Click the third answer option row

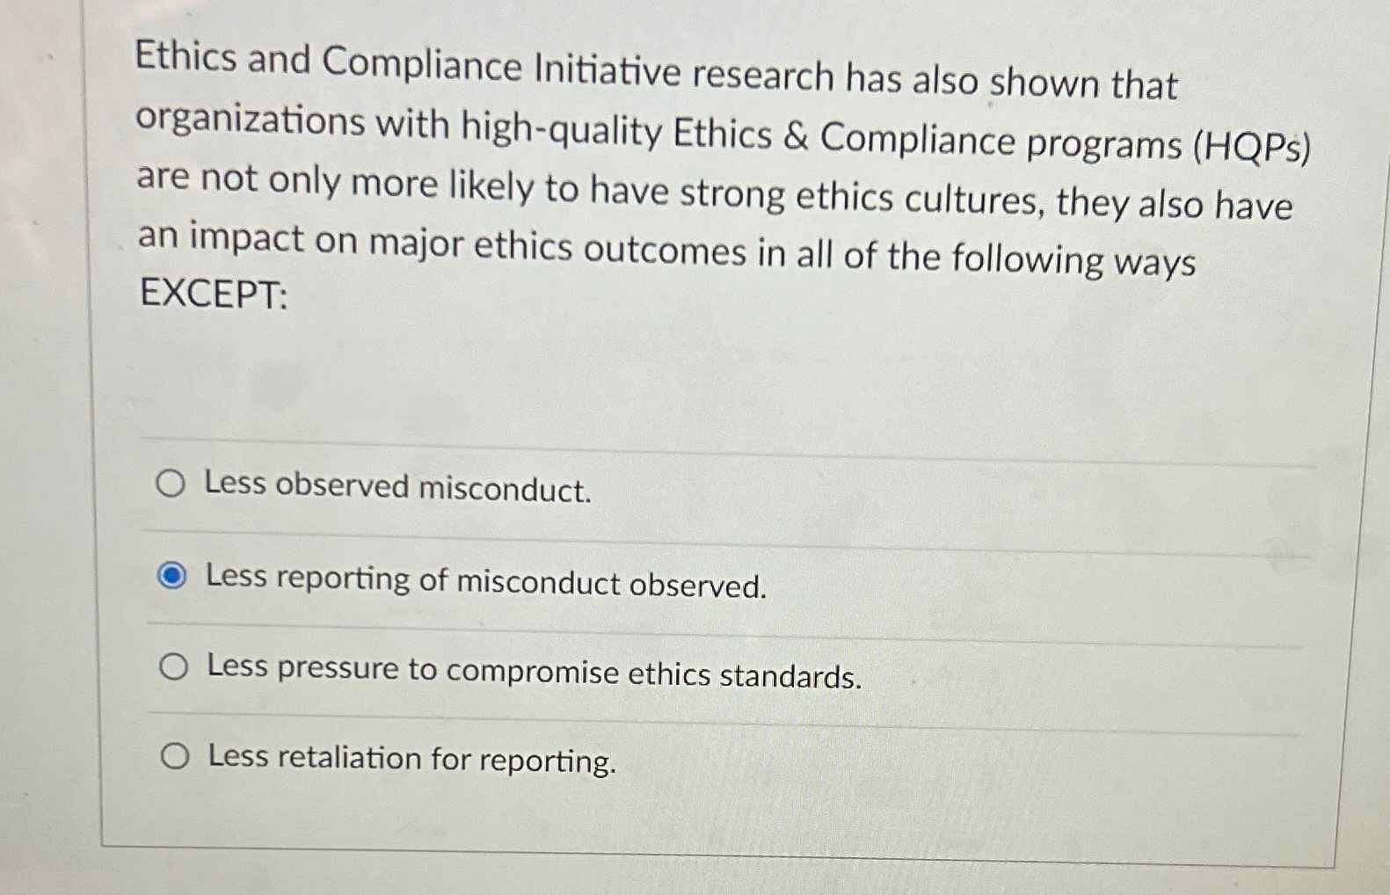pos(615,668)
